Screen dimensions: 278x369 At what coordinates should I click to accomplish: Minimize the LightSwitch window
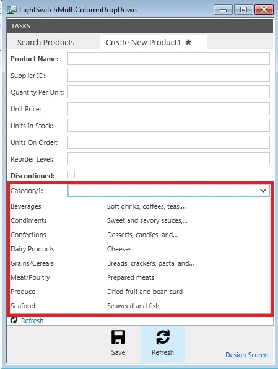point(223,10)
